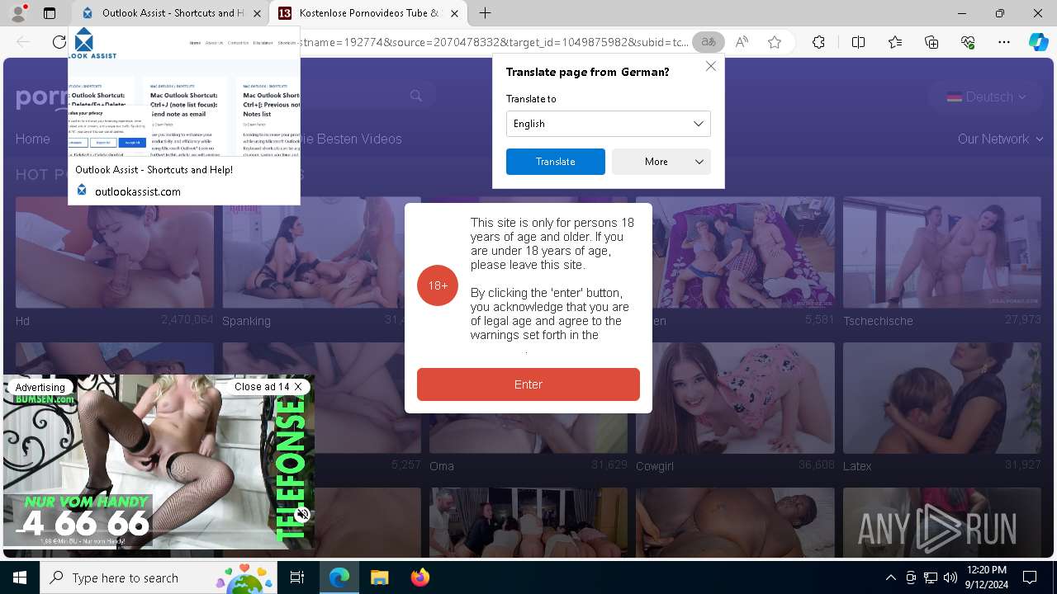The image size is (1057, 594).
Task: Click the blue Translate button
Action: [556, 162]
